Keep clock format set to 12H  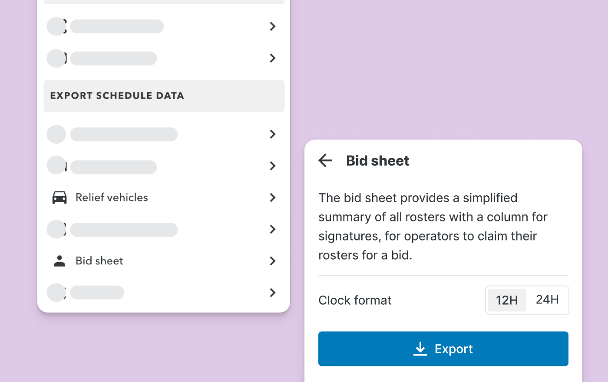[x=507, y=300]
